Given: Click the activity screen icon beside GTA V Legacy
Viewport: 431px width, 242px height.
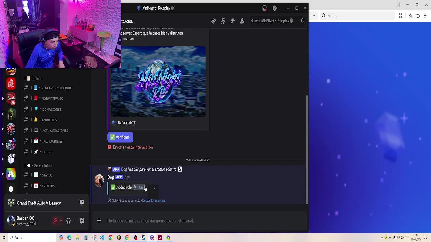Looking at the screenshot, I should pos(82,203).
